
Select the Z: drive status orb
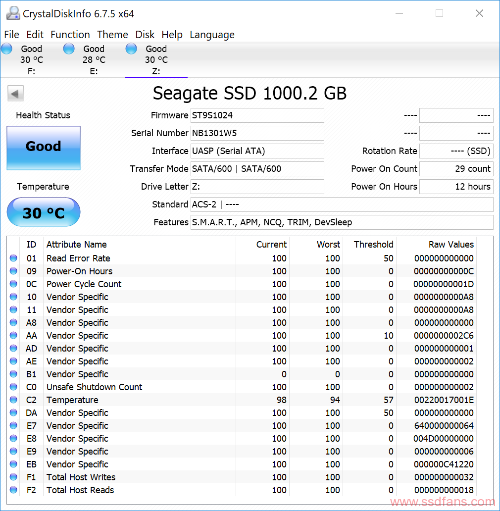coord(131,49)
